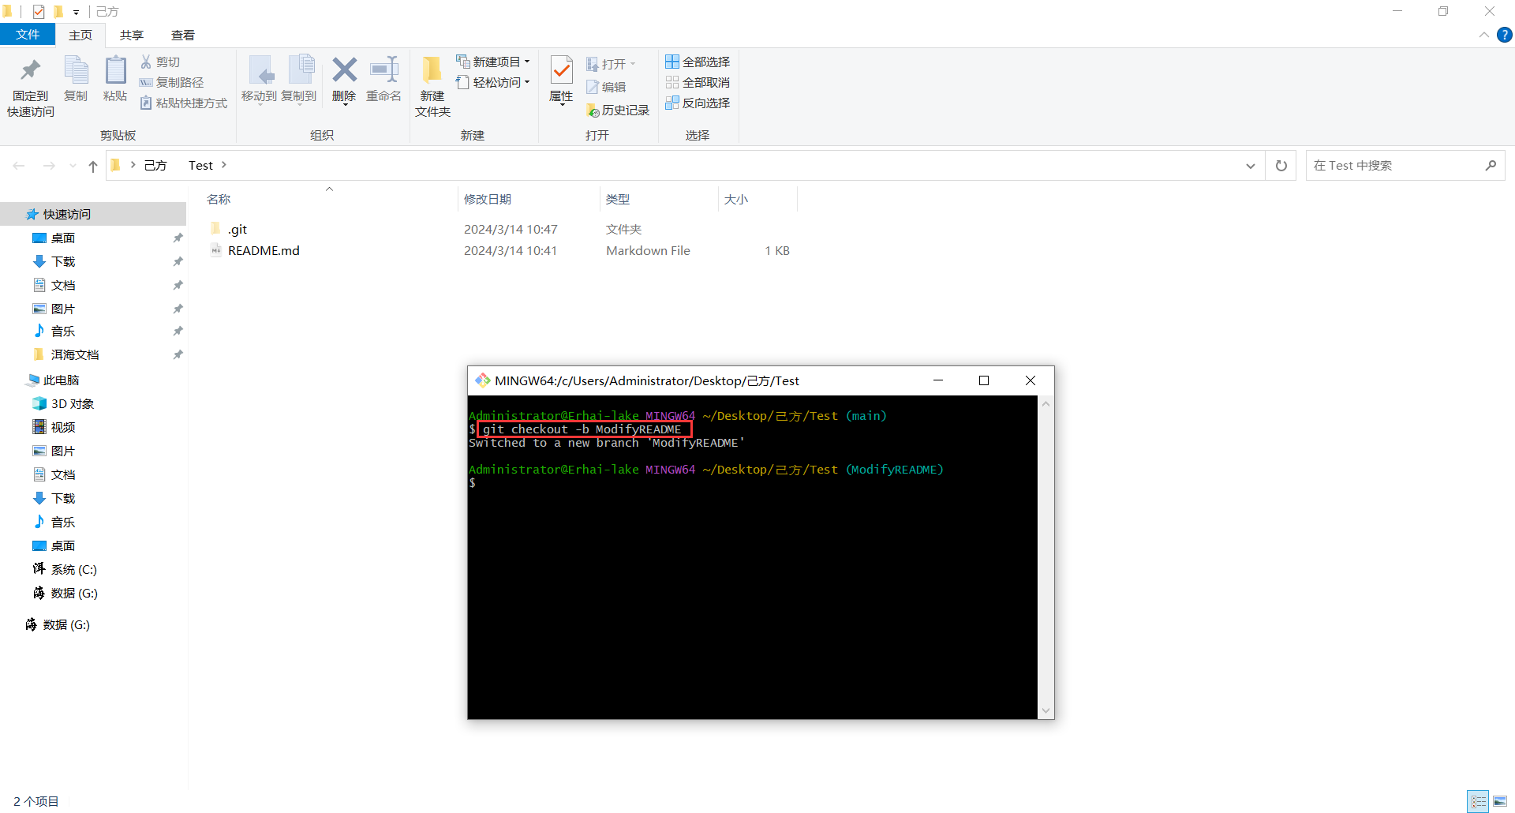
Task: Switch to details view in status bar
Action: click(x=1478, y=801)
